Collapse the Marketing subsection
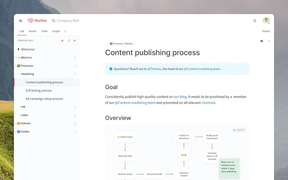This screenshot has width=288, height=180. click(20, 74)
